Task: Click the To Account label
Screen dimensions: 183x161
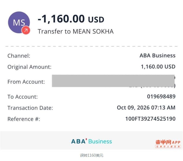Action: (23, 97)
